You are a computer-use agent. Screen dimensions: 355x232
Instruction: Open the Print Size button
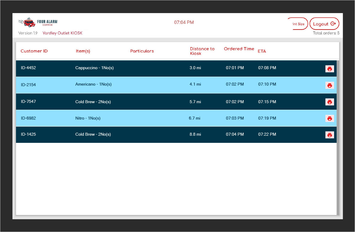(298, 24)
